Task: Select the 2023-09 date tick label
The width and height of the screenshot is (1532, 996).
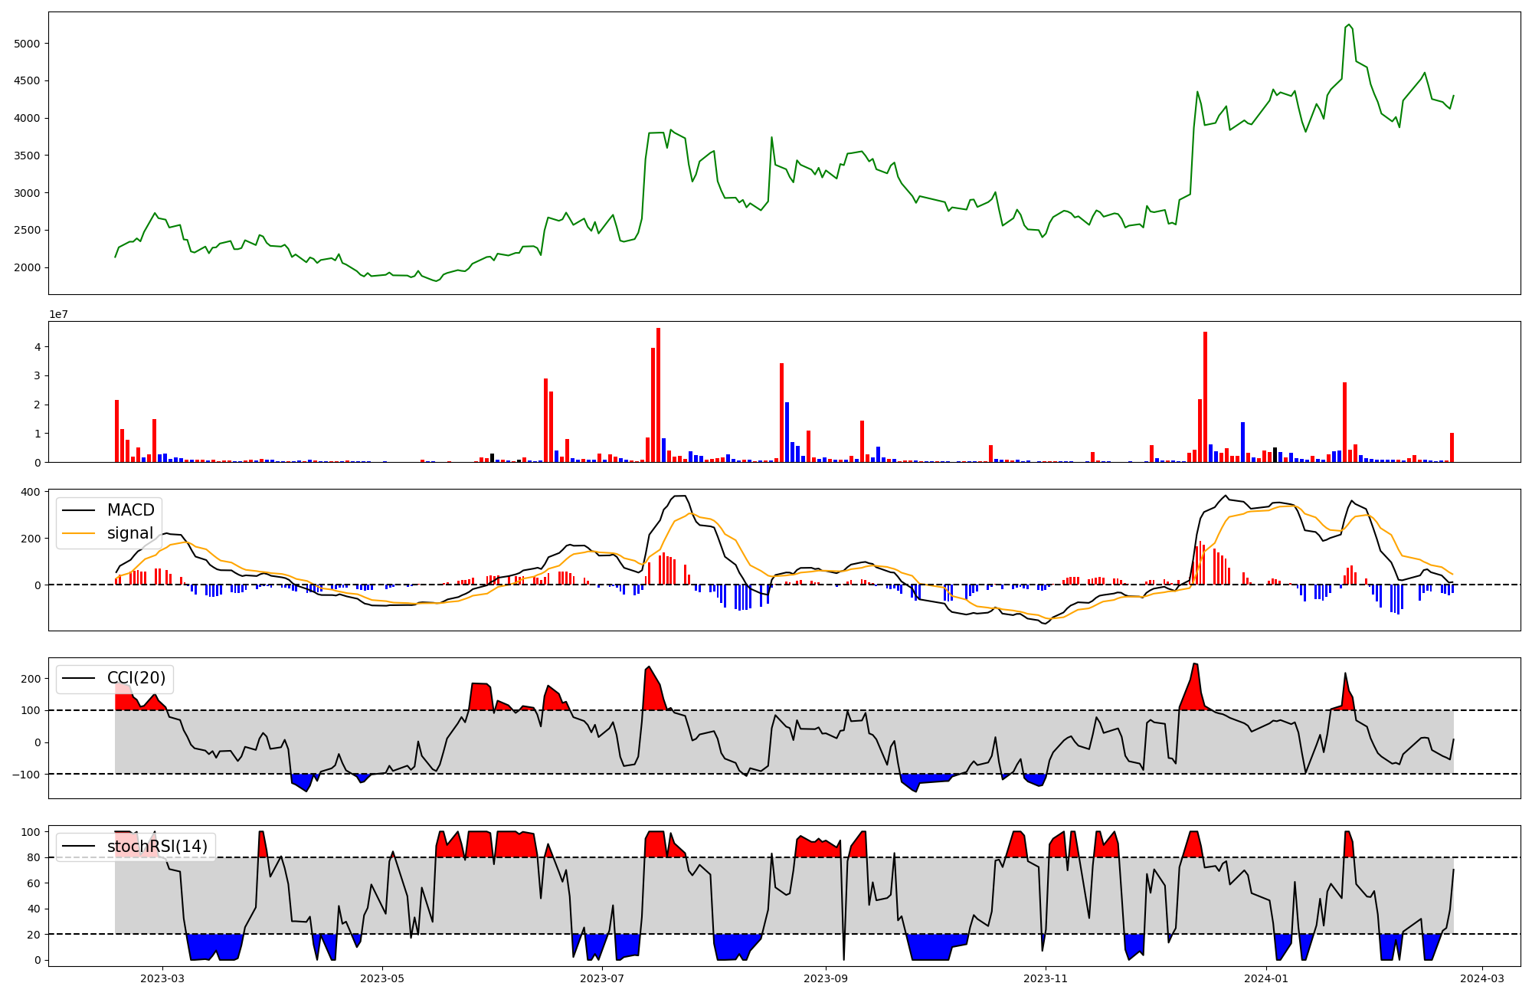Action: (827, 978)
